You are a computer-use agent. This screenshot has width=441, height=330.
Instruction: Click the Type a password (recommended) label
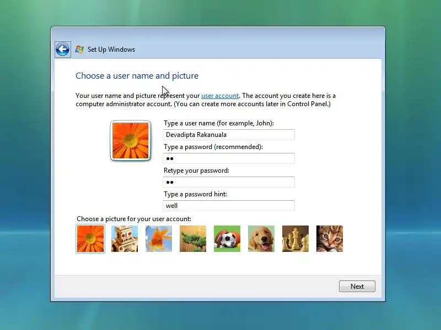tap(213, 147)
